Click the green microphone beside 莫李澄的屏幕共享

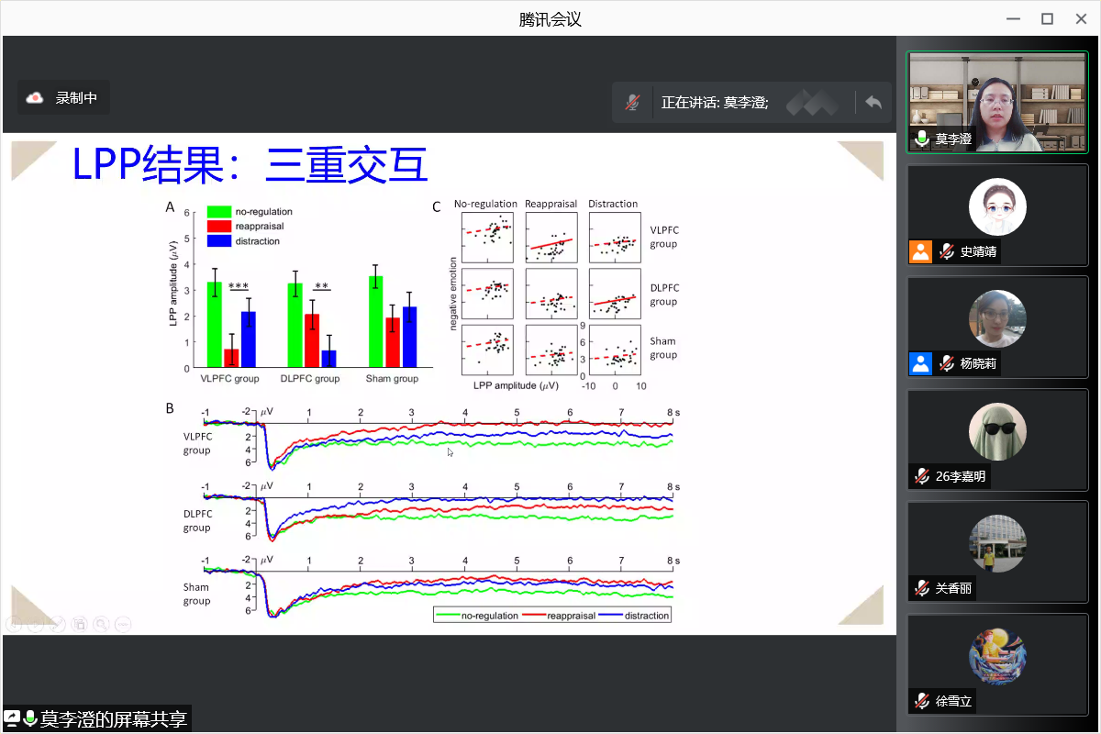30,718
